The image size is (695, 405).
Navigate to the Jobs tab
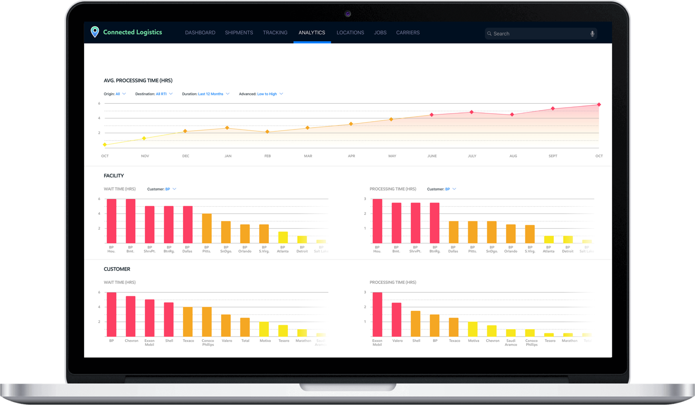tap(380, 33)
